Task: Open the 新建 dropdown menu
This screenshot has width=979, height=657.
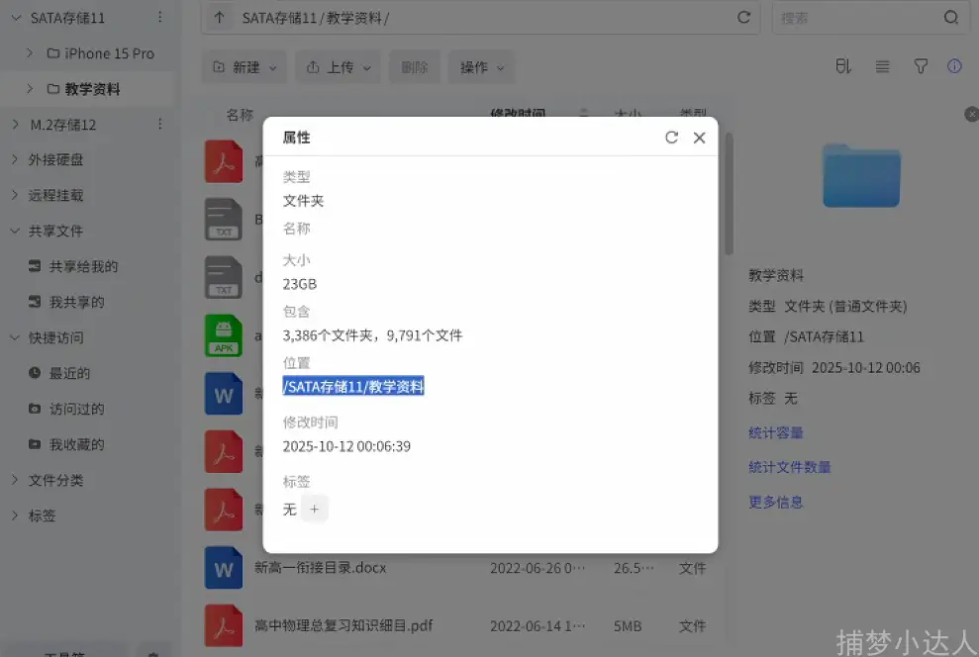Action: [x=244, y=66]
